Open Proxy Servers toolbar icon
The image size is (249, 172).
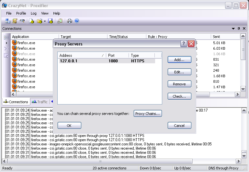pyautogui.click(x=7, y=21)
